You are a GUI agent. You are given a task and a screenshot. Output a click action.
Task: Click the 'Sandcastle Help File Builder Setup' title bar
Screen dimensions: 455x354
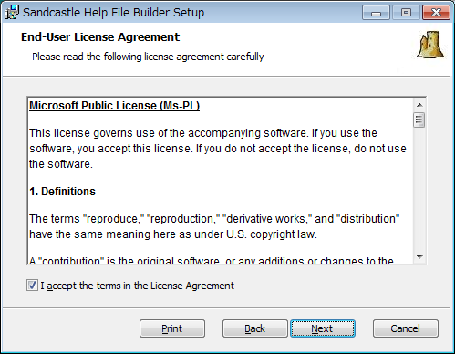114,13
